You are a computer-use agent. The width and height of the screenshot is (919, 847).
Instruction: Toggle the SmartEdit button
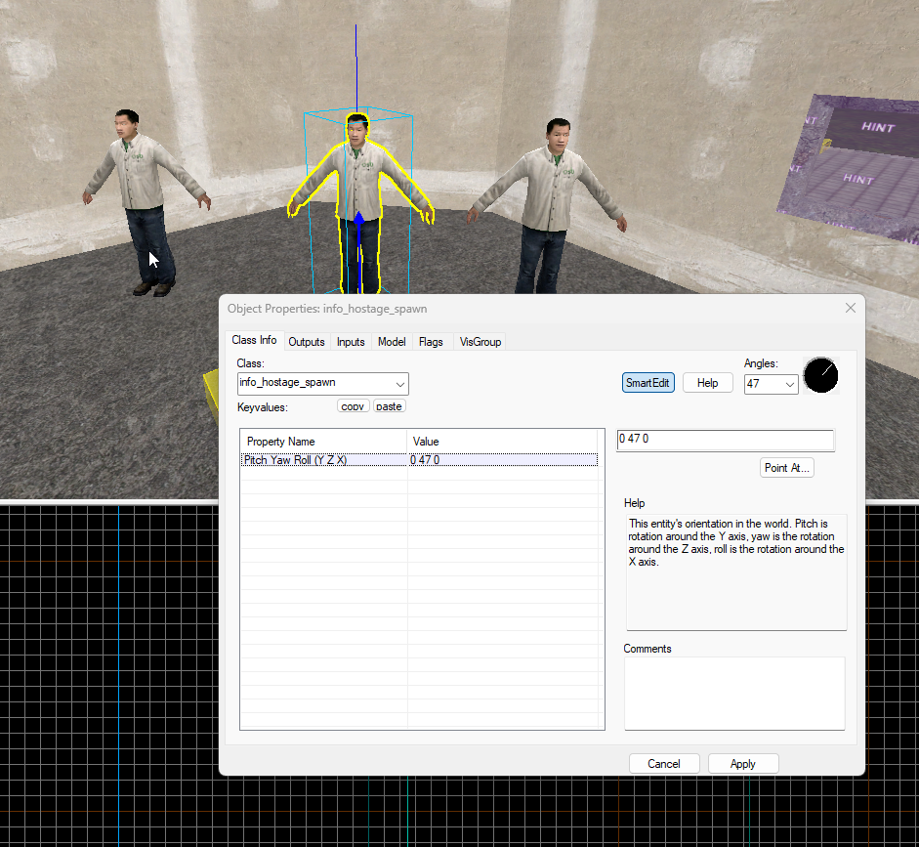[647, 383]
